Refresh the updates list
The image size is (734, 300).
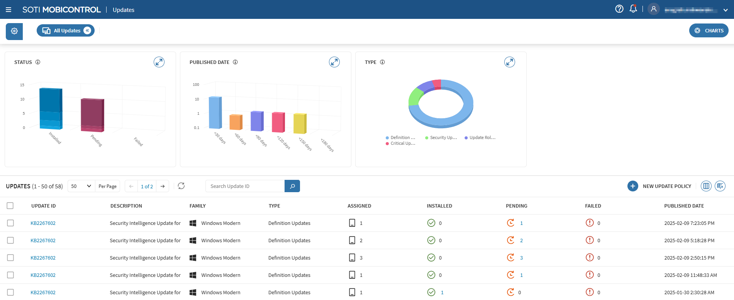pos(181,186)
